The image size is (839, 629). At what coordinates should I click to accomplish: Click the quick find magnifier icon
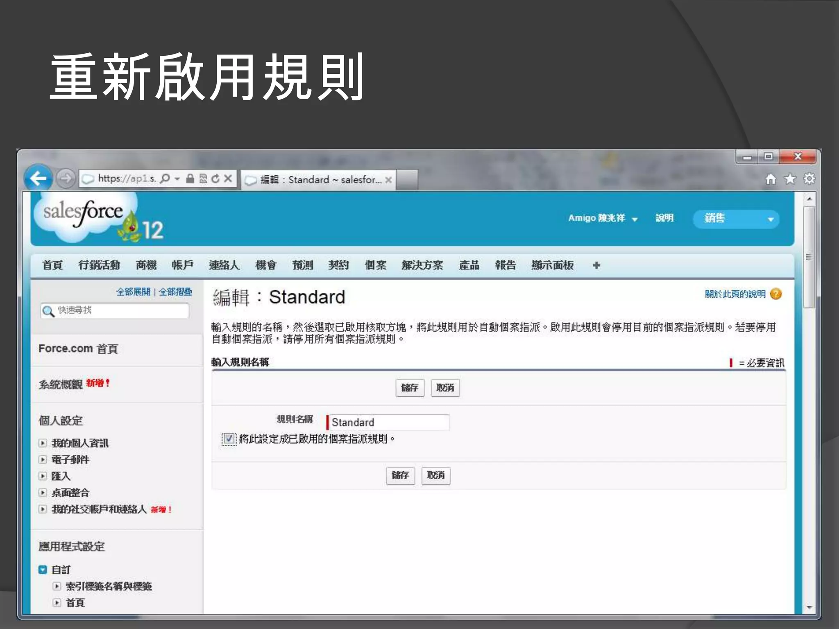[48, 311]
